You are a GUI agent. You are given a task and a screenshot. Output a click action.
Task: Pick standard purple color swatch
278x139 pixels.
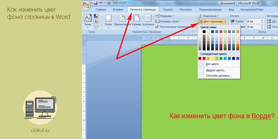point(238,58)
